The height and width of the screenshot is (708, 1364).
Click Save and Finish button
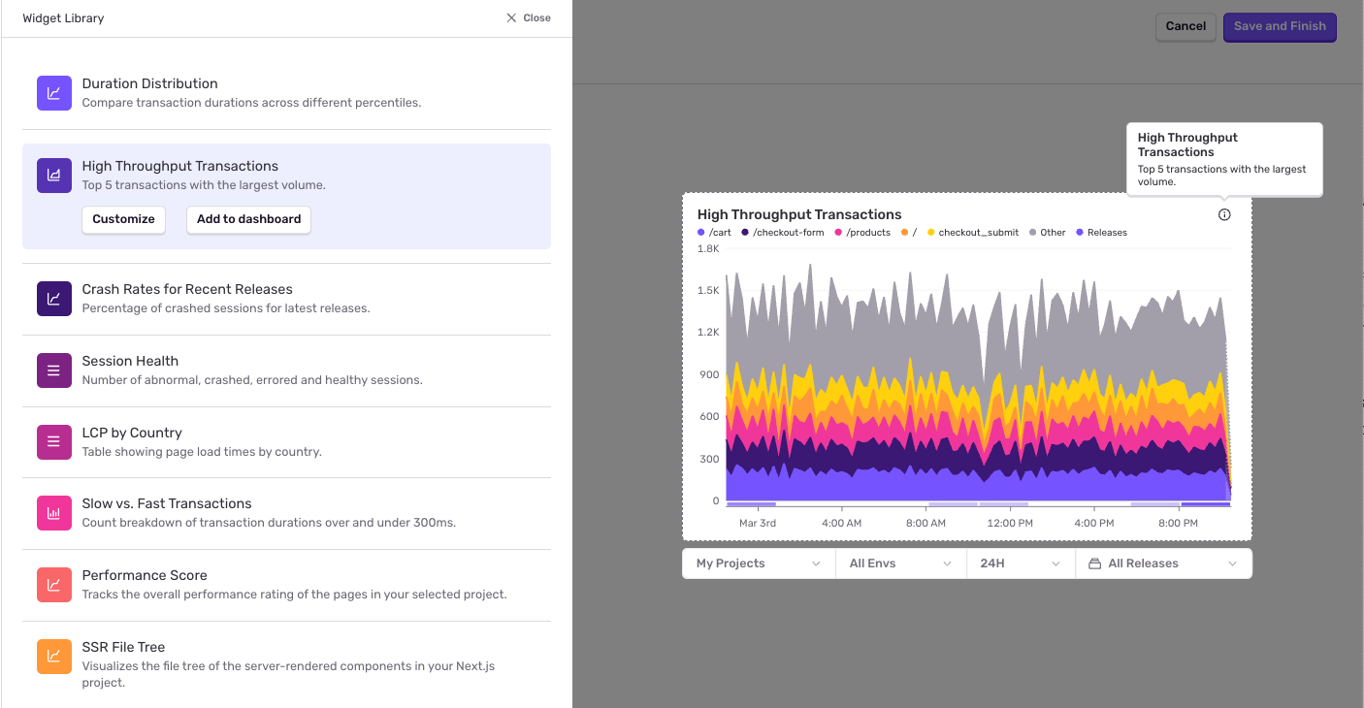[1280, 26]
